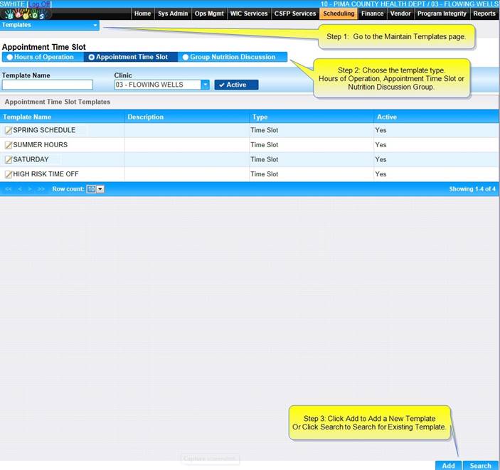Go to first page of results

9,189
